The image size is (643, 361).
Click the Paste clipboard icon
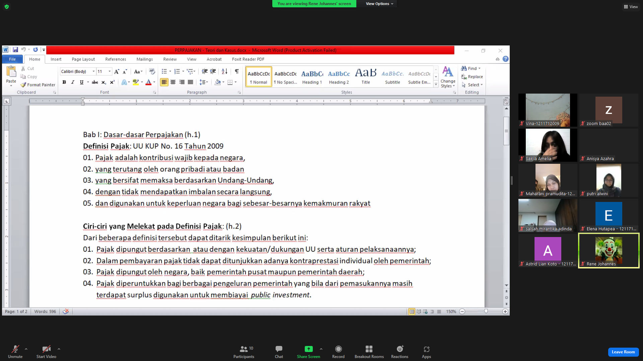pos(11,72)
